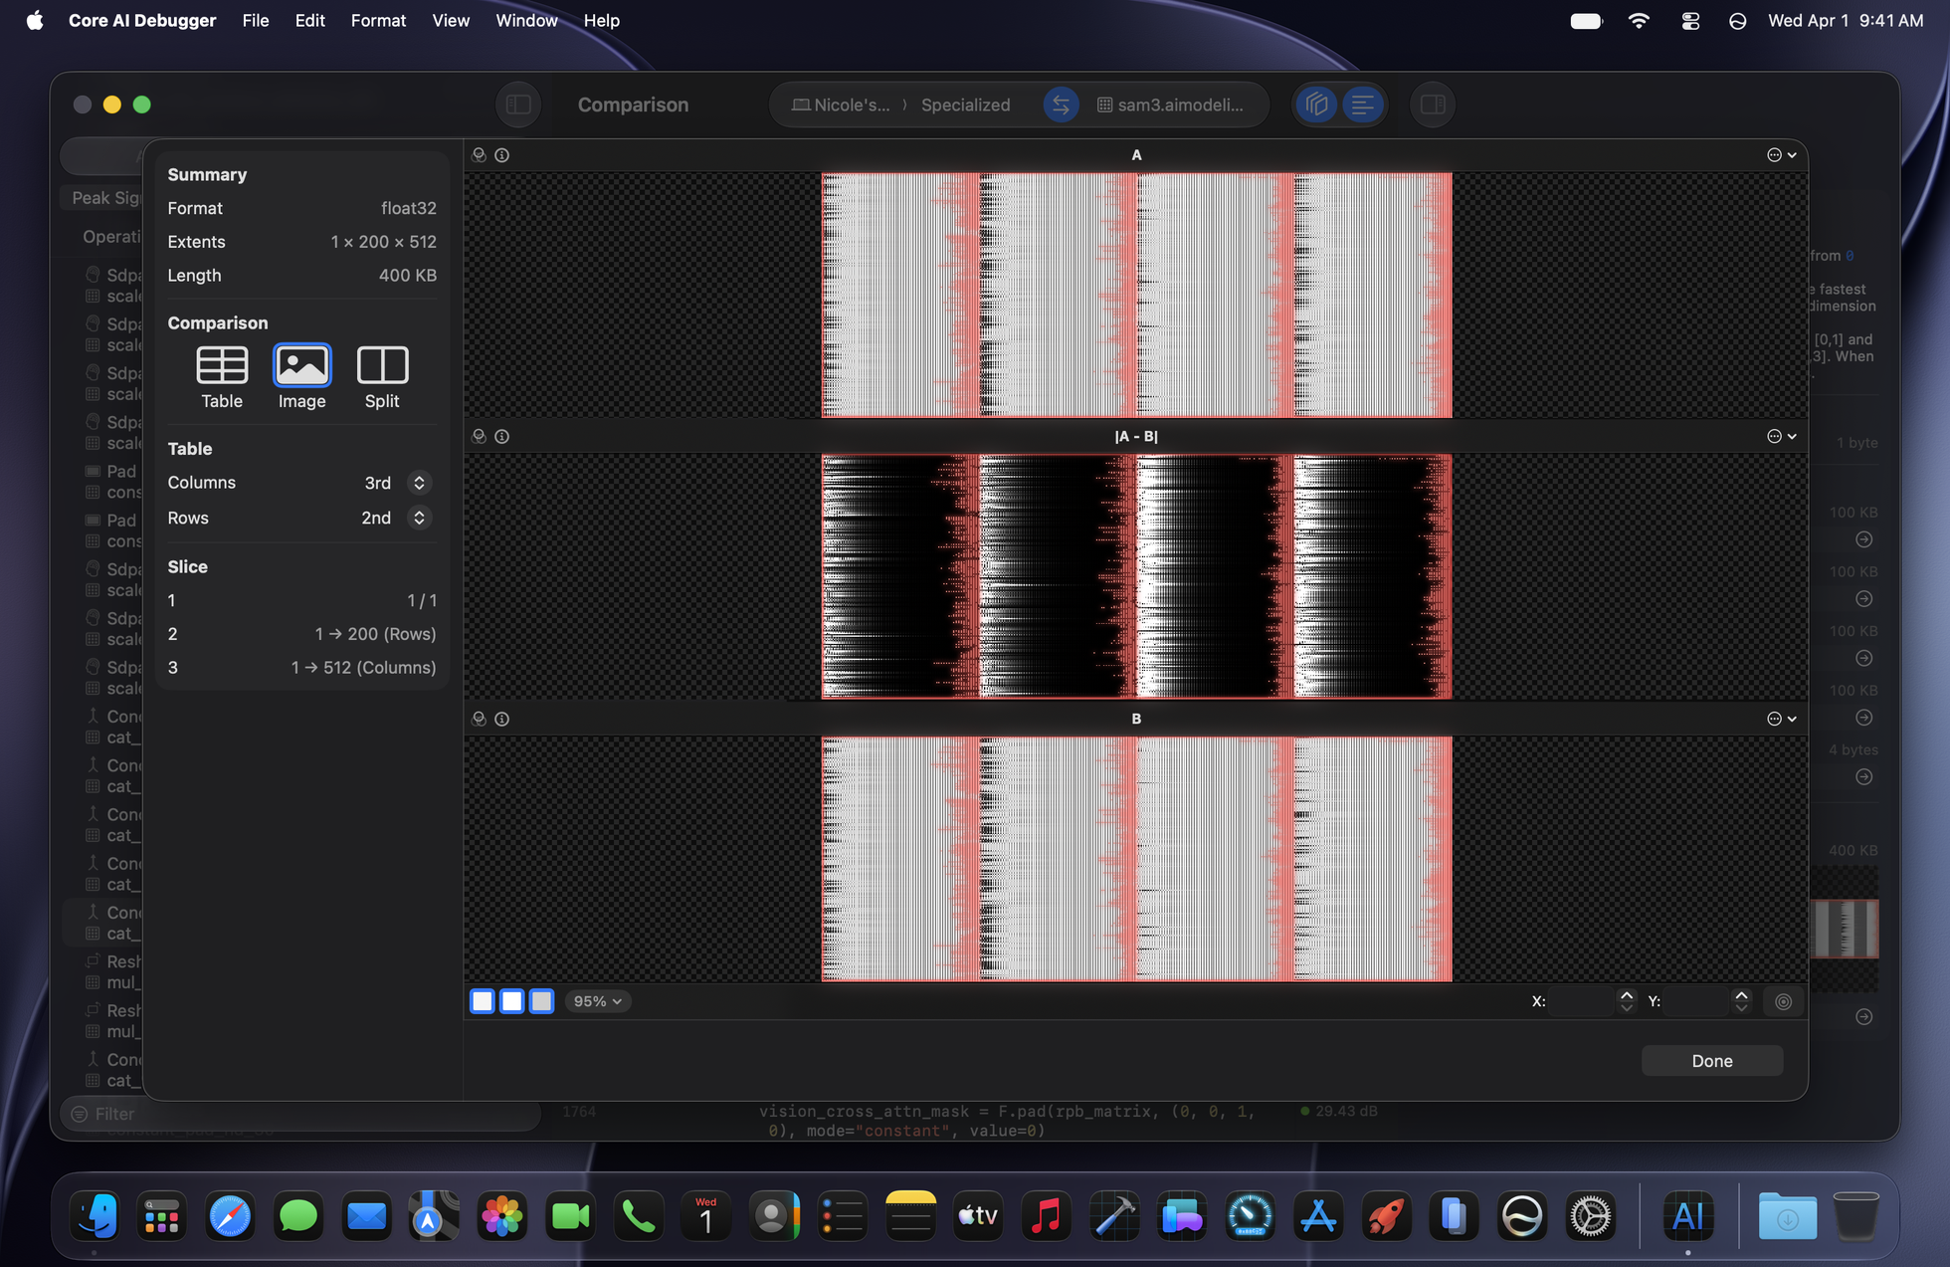1950x1267 pixels.
Task: Select the Split comparison mode
Action: click(382, 377)
